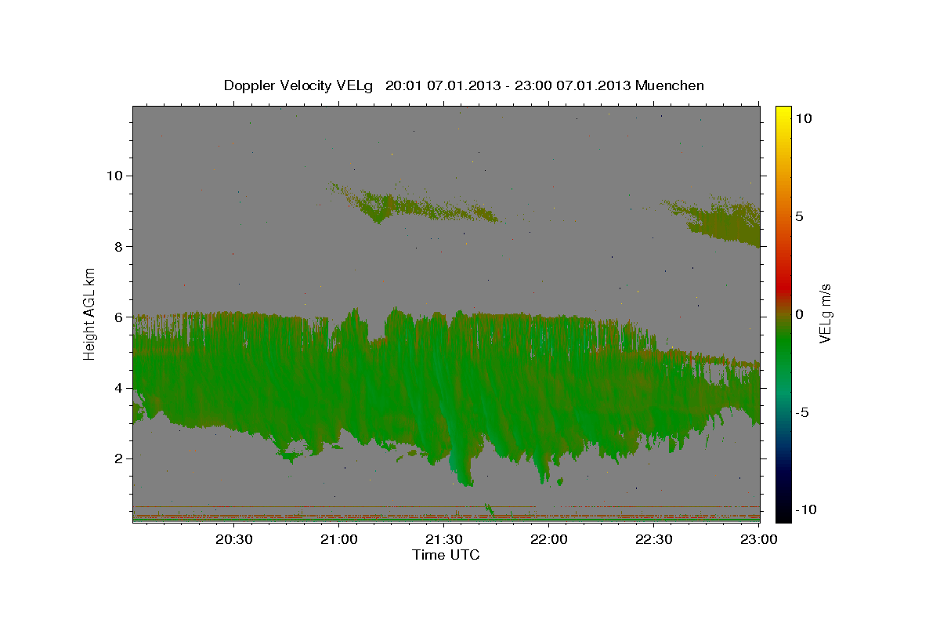
Task: Click the plot title 'Doppler Velocity VELg'
Action: [x=298, y=85]
